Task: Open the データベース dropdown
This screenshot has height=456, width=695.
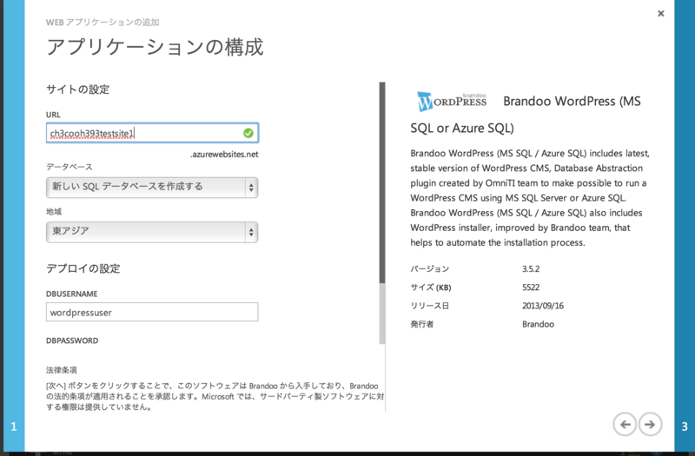Action: 152,187
